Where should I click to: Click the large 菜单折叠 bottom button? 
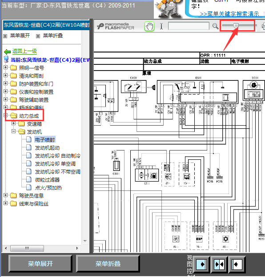108,264
